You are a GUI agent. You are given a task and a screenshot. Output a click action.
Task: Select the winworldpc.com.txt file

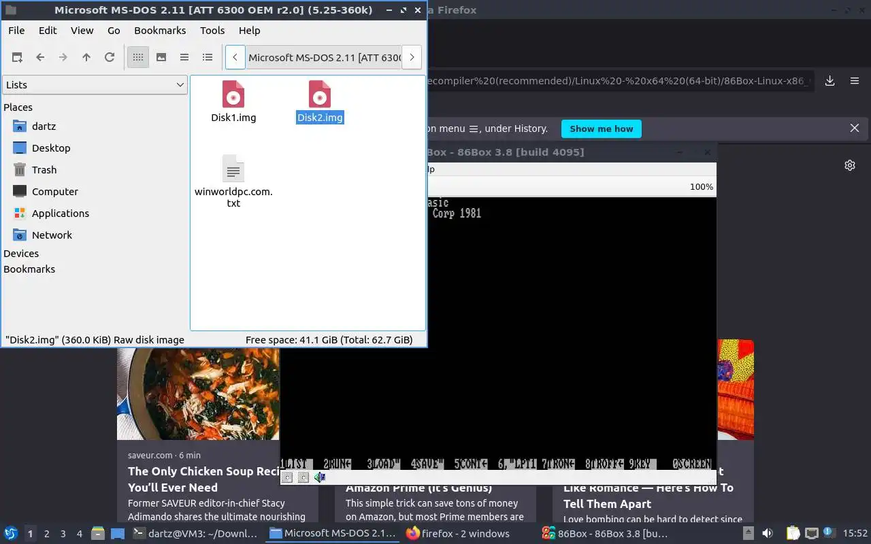233,182
